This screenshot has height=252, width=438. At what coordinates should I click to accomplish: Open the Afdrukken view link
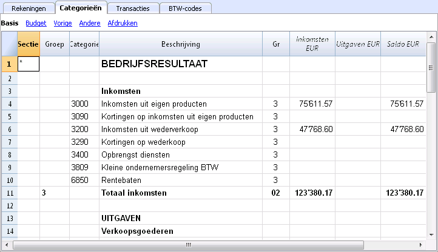pyautogui.click(x=123, y=23)
